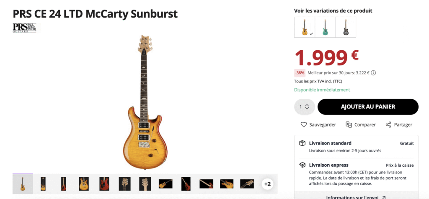Image resolution: width=429 pixels, height=199 pixels.
Task: Click the AJOUTER AU PANIER button
Action: point(368,107)
